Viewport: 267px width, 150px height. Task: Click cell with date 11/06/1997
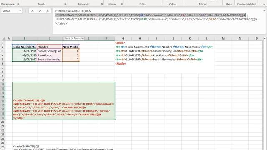point(25,59)
